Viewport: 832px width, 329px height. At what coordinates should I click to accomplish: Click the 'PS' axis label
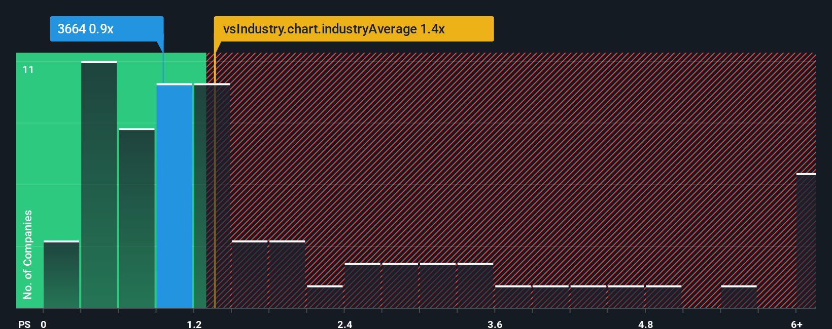pyautogui.click(x=24, y=324)
